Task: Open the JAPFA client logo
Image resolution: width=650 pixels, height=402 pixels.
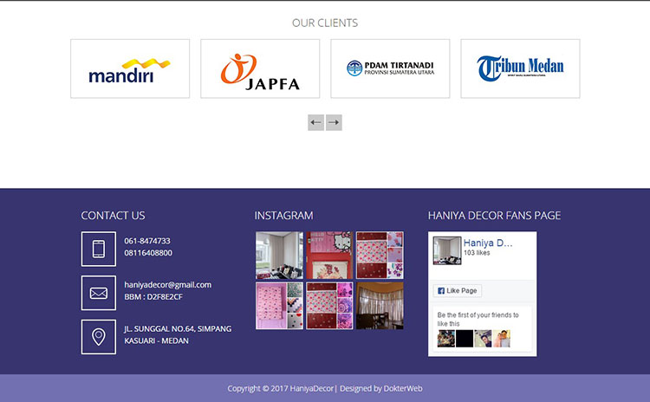Action: tap(260, 68)
